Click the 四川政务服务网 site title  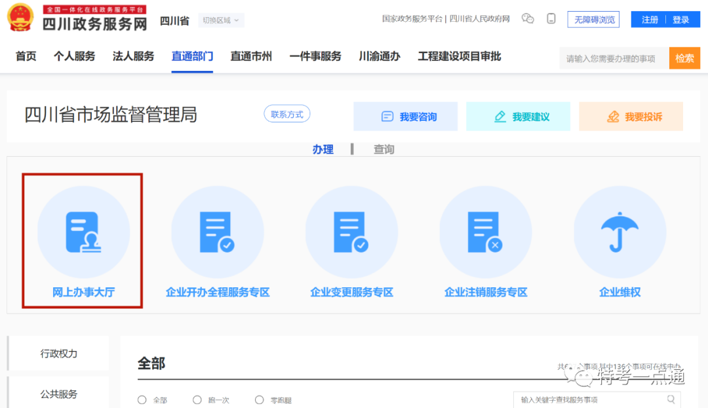coord(95,24)
